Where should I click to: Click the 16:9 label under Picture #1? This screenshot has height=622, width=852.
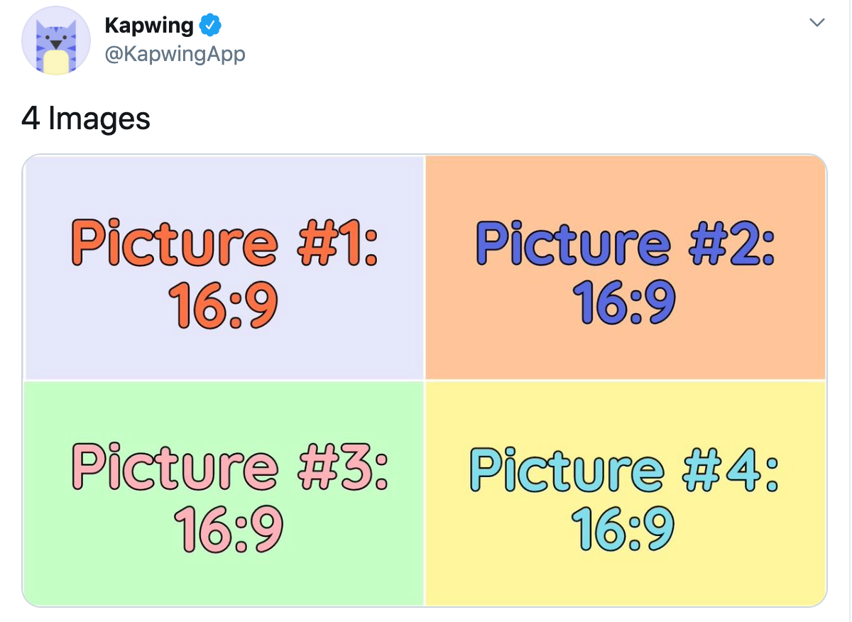point(224,304)
